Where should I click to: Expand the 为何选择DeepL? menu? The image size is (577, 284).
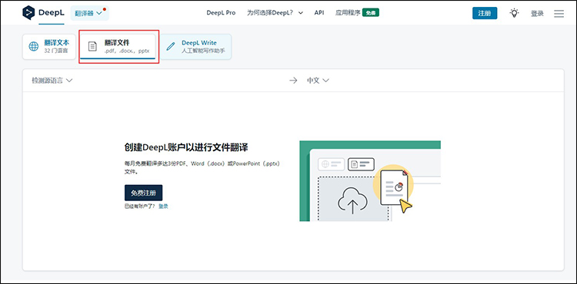[275, 13]
